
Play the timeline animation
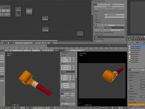pos(49,50)
